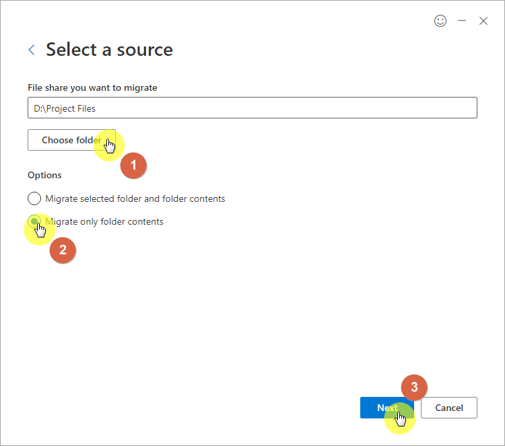Click the File share you want to migrate label
The image size is (505, 446).
(92, 88)
